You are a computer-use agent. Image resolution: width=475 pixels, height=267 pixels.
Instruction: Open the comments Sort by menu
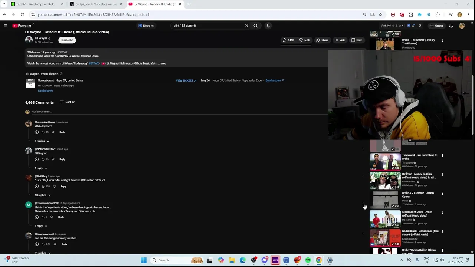[x=67, y=102]
